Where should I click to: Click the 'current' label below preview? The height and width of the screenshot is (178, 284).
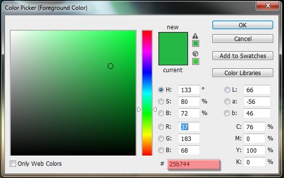click(173, 70)
